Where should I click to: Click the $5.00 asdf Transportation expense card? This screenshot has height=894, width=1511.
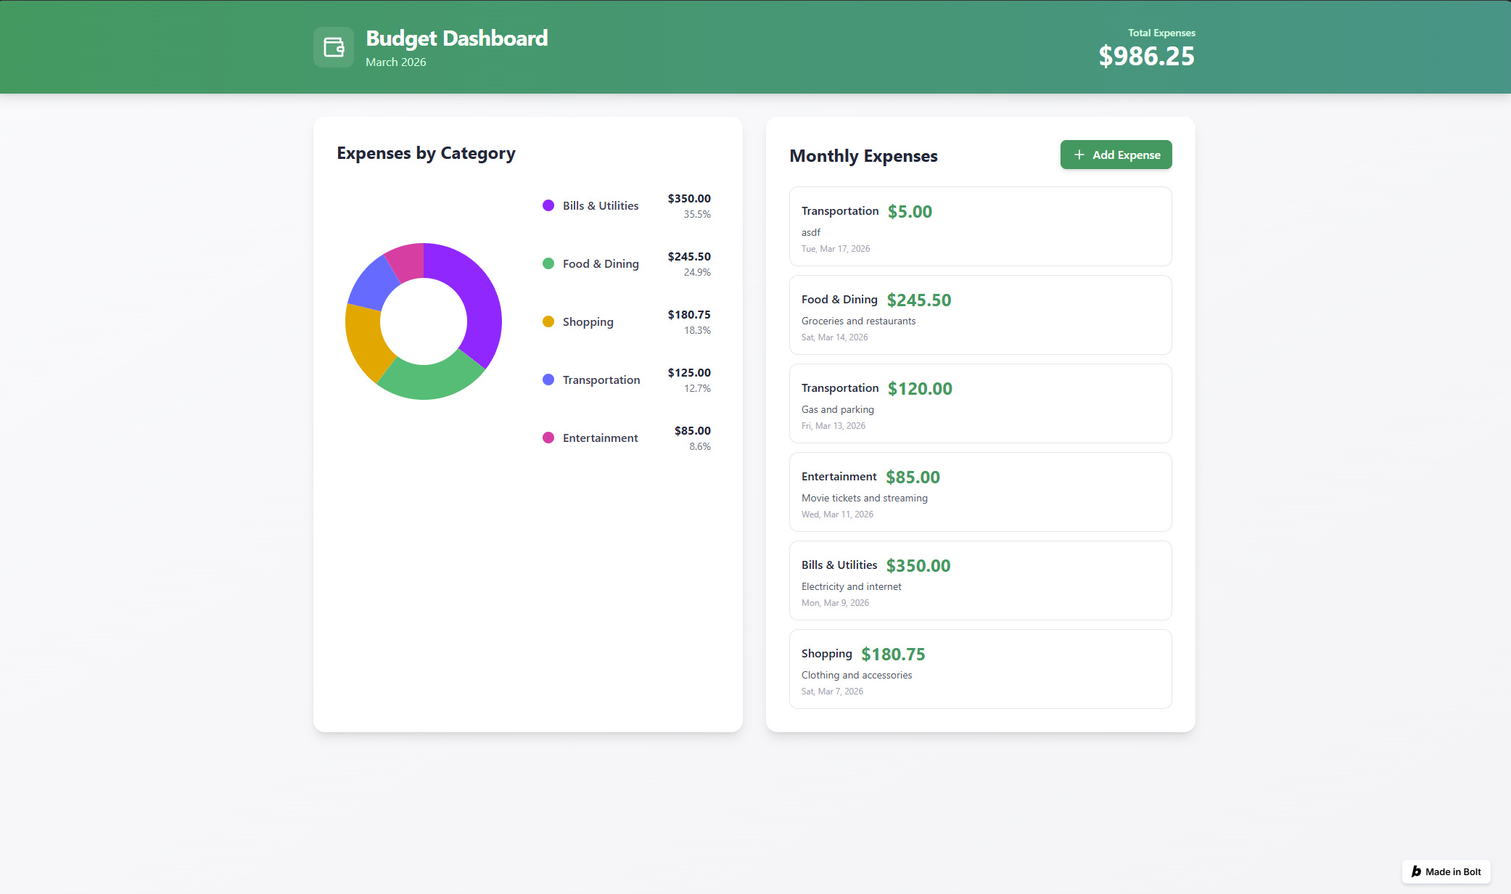(x=980, y=226)
